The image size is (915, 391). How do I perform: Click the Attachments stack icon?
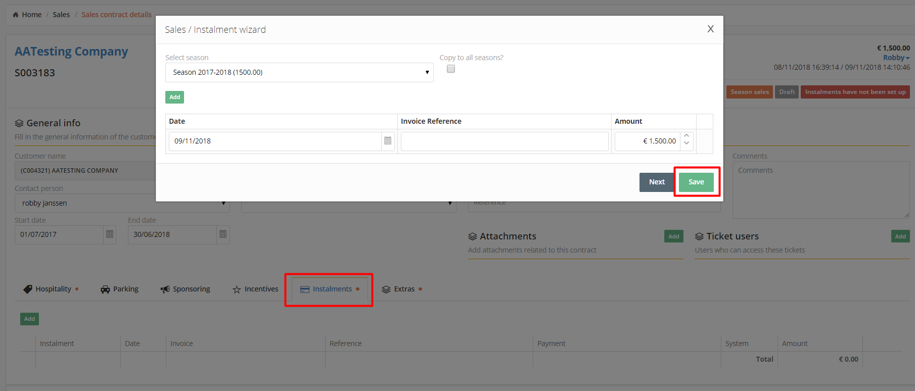click(473, 236)
